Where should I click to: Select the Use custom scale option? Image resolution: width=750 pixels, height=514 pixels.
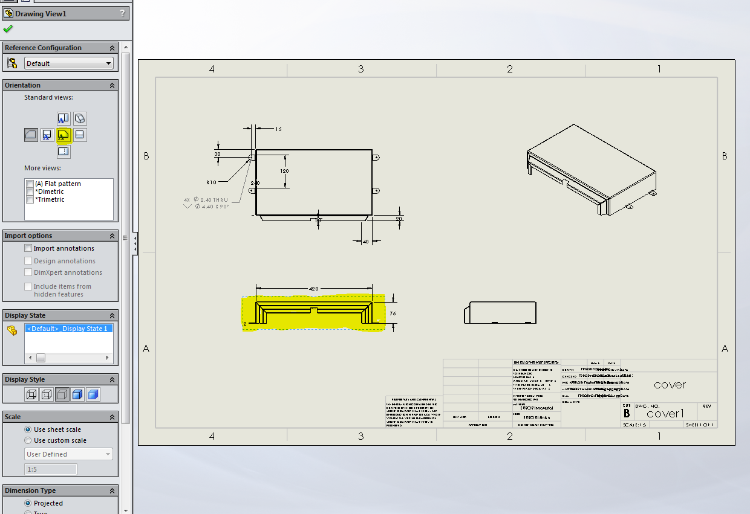click(28, 440)
